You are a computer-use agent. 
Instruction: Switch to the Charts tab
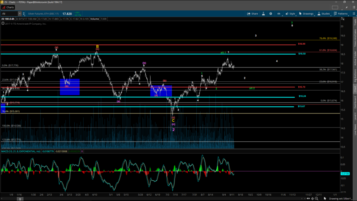pos(8,7)
